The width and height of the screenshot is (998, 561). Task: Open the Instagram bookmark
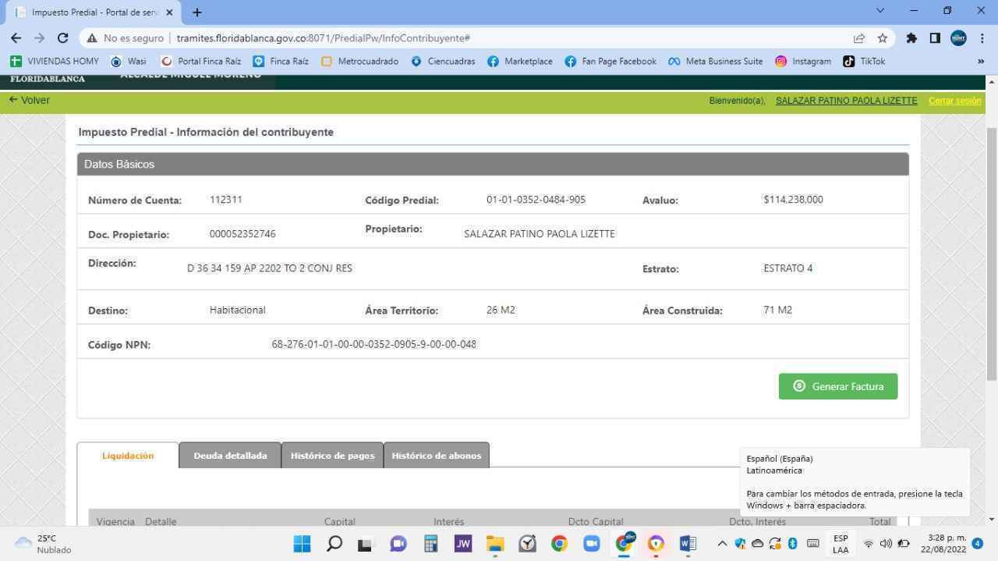click(x=803, y=61)
